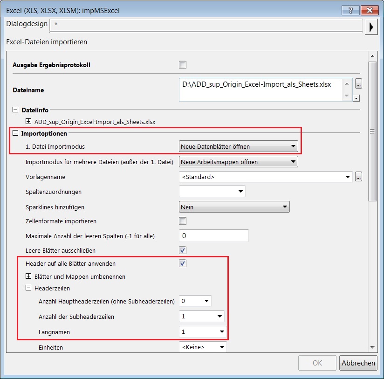Screen dimensions: 384x379
Task: Uncheck Header auf alle Blätter anwenden
Action: tap(183, 263)
